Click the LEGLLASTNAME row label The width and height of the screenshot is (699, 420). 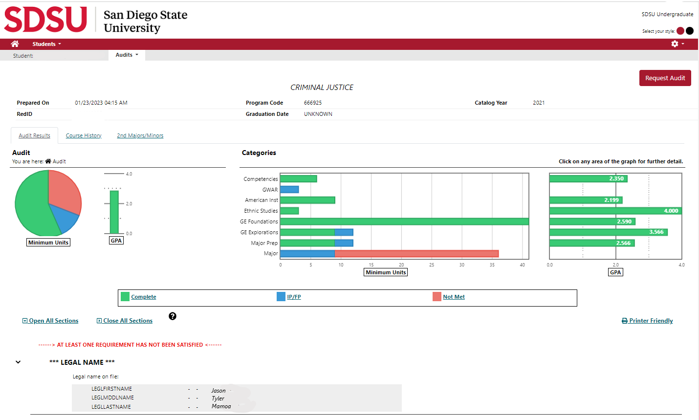click(111, 407)
